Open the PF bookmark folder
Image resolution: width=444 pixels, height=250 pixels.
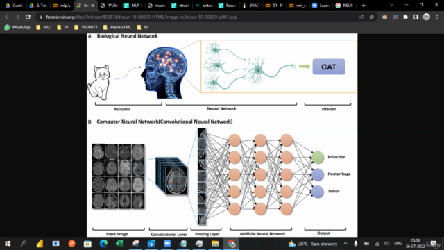(x=63, y=27)
